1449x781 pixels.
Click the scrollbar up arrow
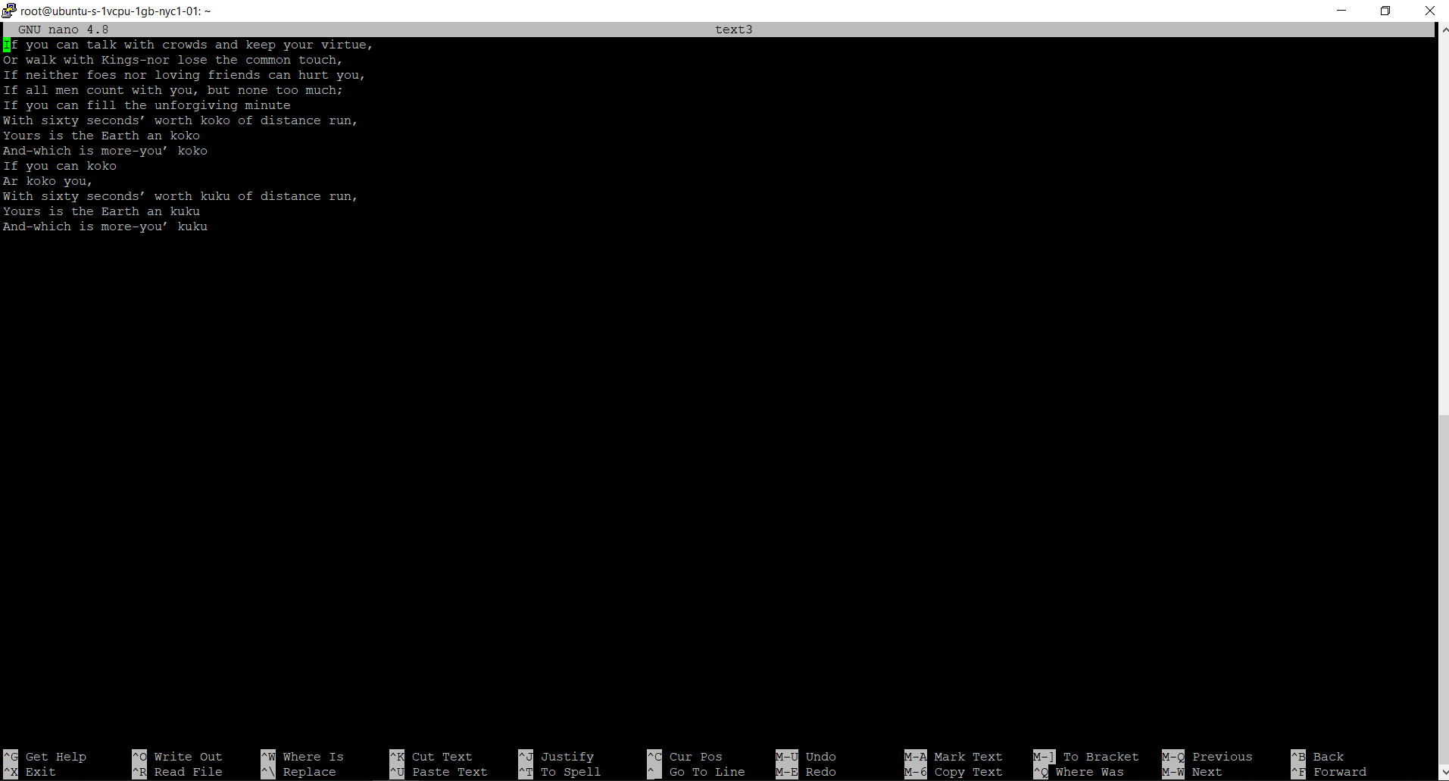pos(1444,30)
